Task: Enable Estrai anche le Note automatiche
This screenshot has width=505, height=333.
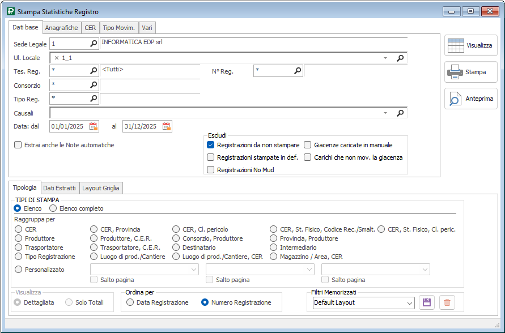Action: [x=18, y=145]
